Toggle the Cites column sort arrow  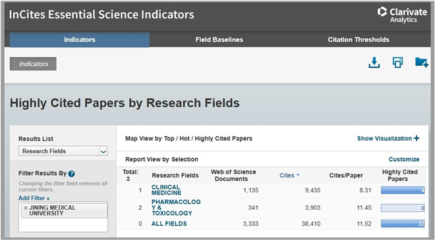[x=298, y=175]
